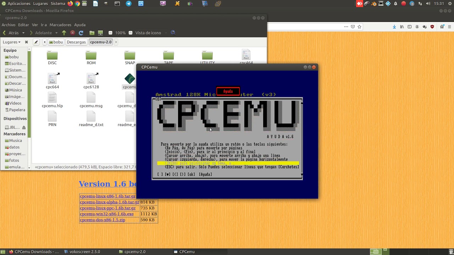Open network connections indicator in tray
454x255 pixels.
point(420,4)
